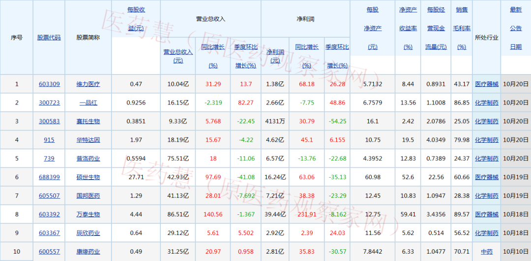Sort by 股票代码 column header
531x261 pixels.
pos(49,37)
